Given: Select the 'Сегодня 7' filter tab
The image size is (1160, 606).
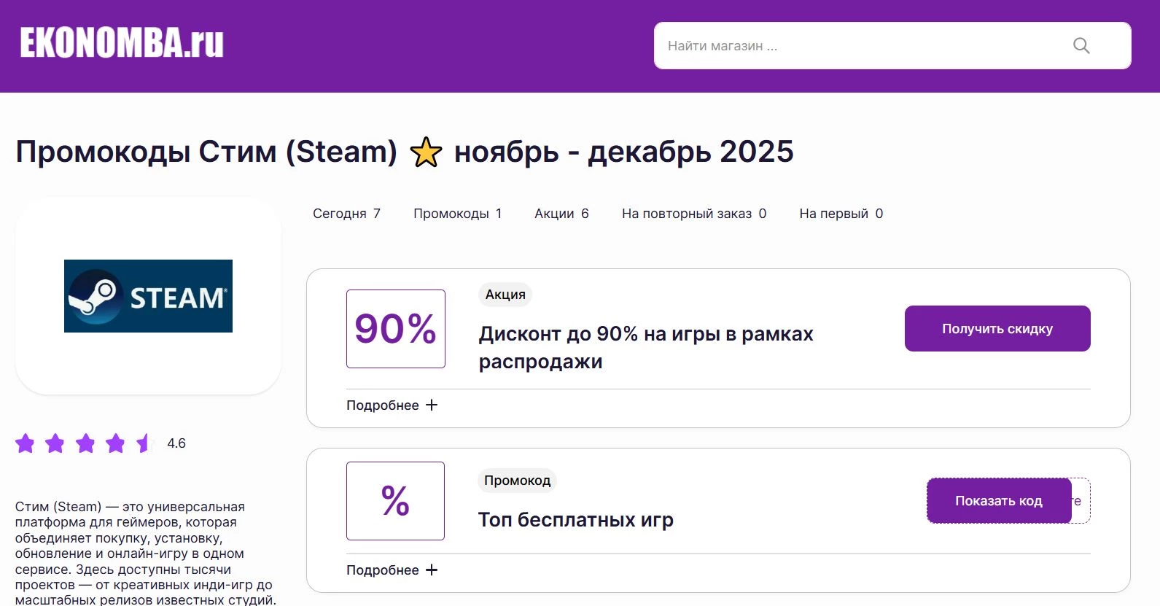Looking at the screenshot, I should [x=346, y=214].
